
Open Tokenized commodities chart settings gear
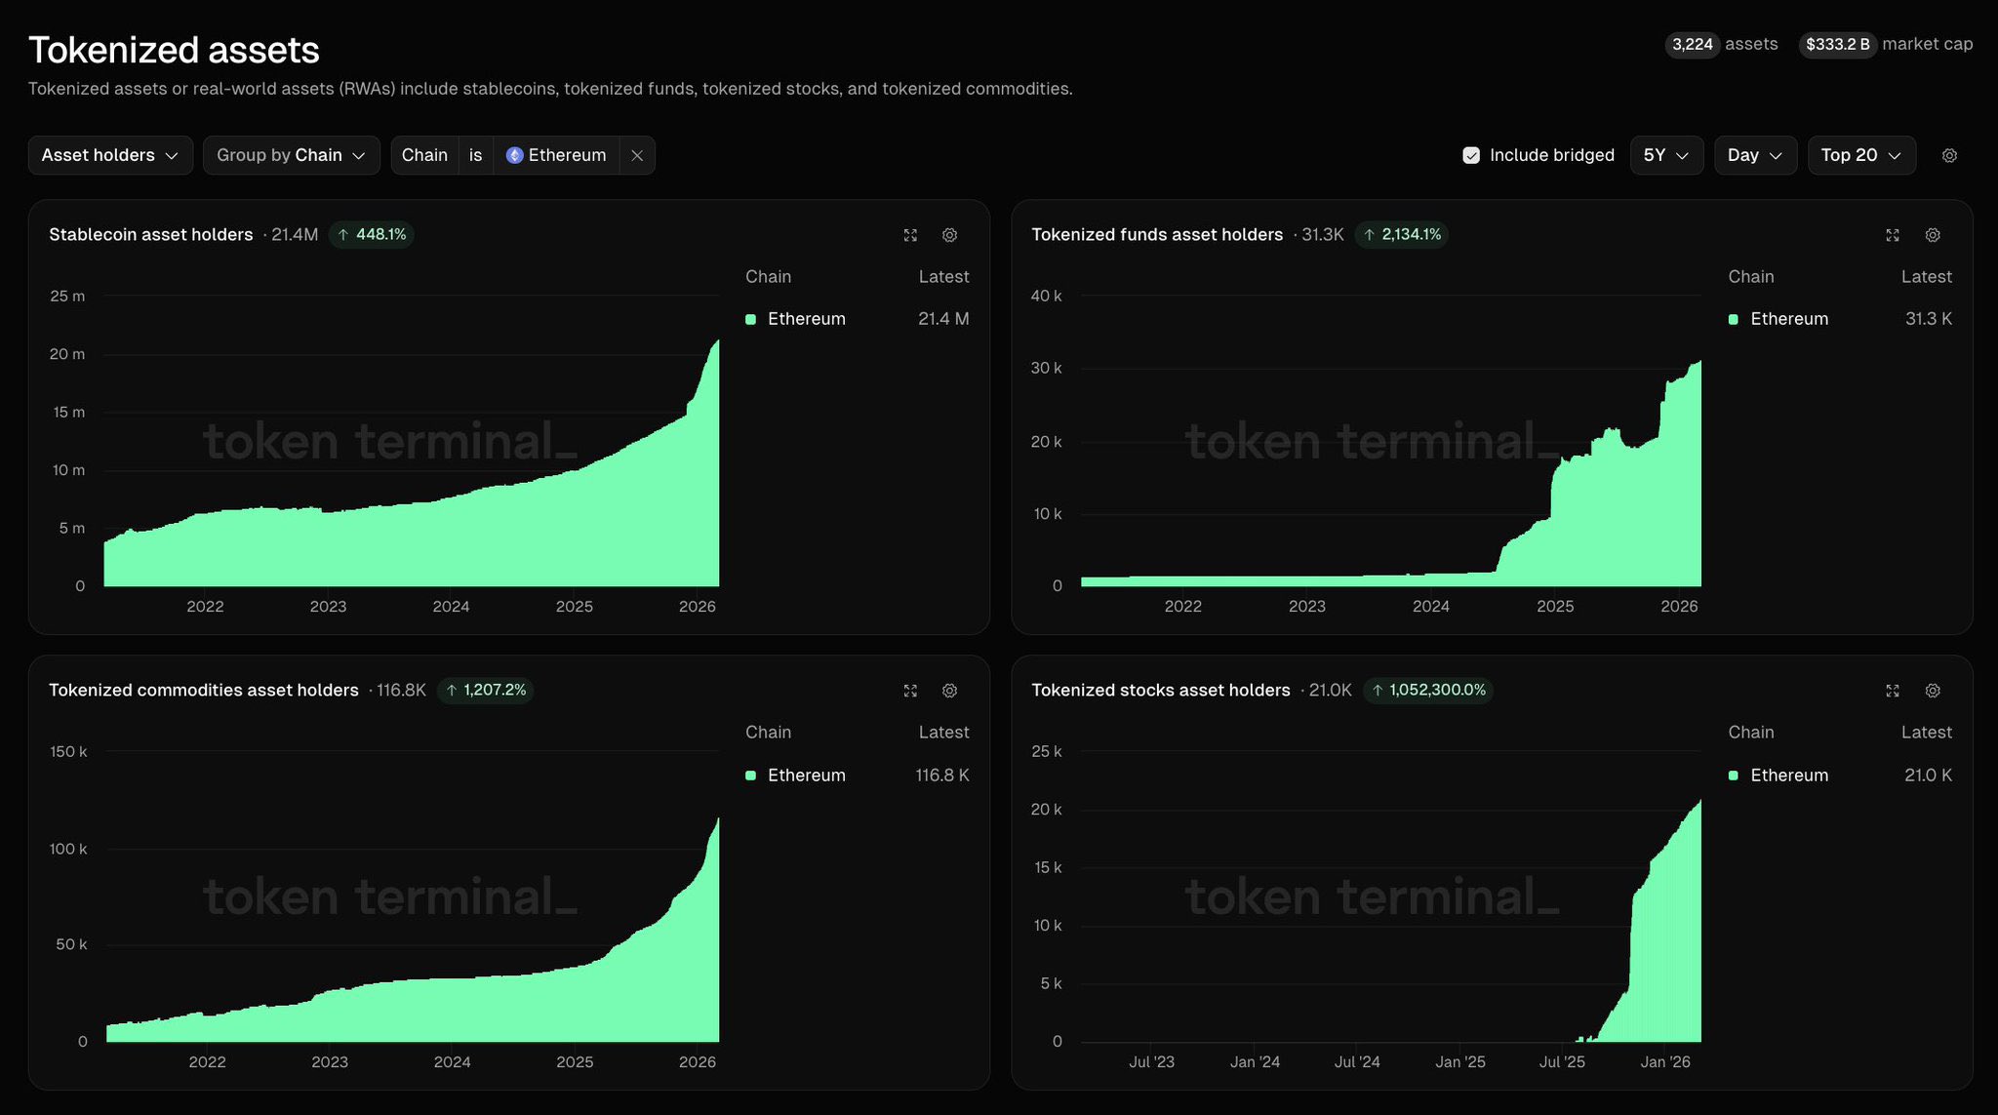(949, 691)
